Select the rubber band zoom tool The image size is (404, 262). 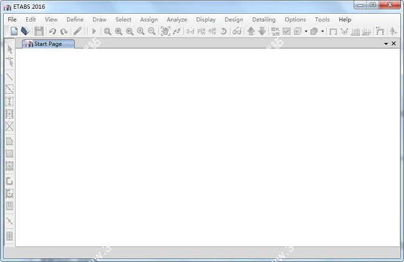point(108,31)
